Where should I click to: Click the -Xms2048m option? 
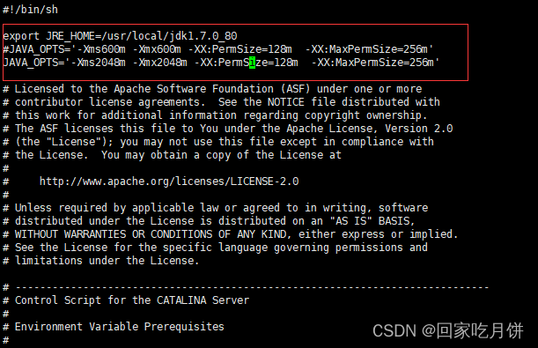click(98, 63)
